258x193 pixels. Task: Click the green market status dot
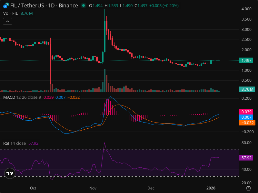(x=84, y=5)
